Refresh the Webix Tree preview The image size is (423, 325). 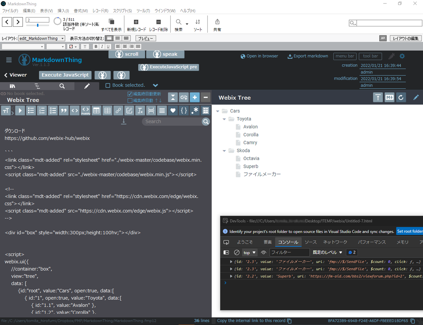[401, 97]
